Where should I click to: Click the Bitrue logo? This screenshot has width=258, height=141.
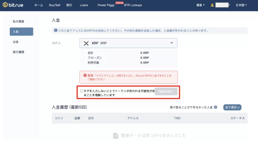click(x=13, y=5)
